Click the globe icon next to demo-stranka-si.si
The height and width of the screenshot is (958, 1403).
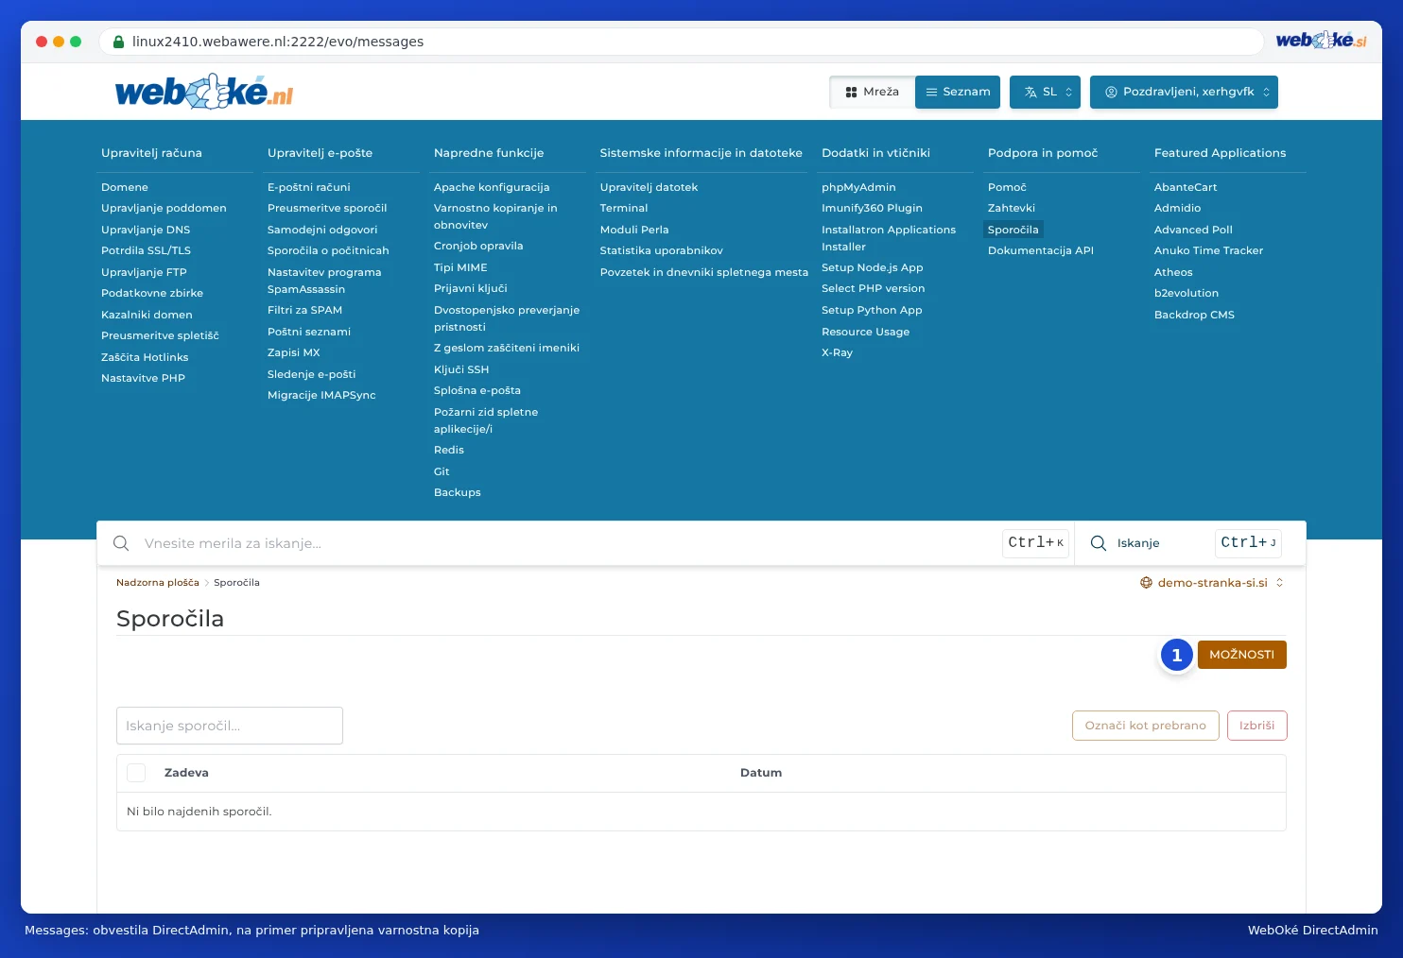coord(1146,583)
